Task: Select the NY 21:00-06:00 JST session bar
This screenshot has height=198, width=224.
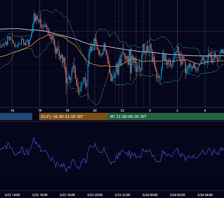Action: [166, 116]
